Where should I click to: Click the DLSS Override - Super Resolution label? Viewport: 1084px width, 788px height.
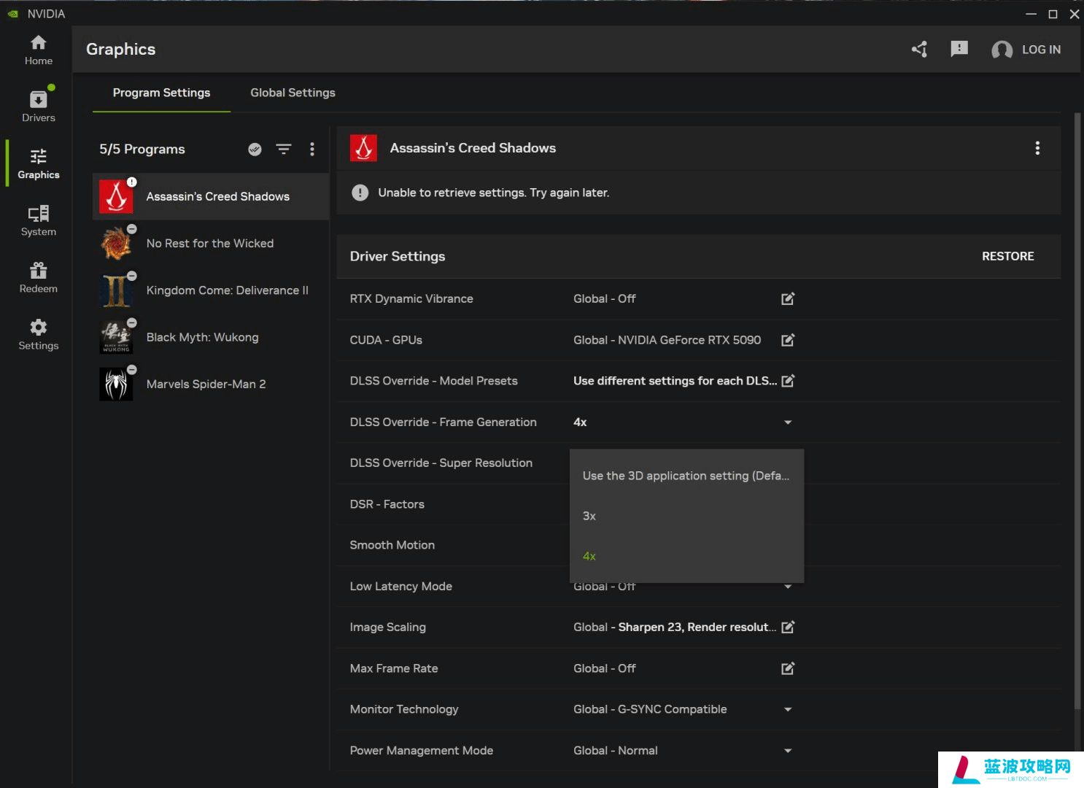441,463
